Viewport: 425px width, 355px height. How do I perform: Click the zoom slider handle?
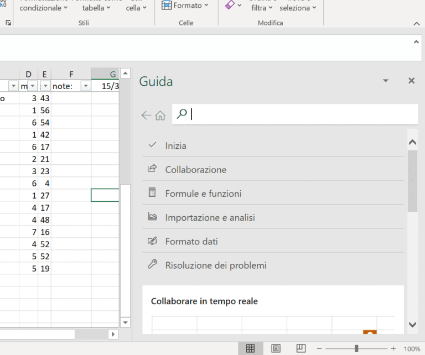coord(356,348)
